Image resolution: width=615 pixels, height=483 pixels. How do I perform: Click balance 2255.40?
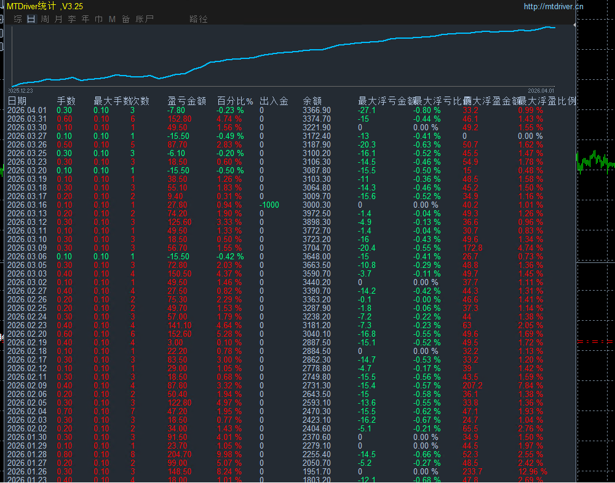pyautogui.click(x=317, y=454)
